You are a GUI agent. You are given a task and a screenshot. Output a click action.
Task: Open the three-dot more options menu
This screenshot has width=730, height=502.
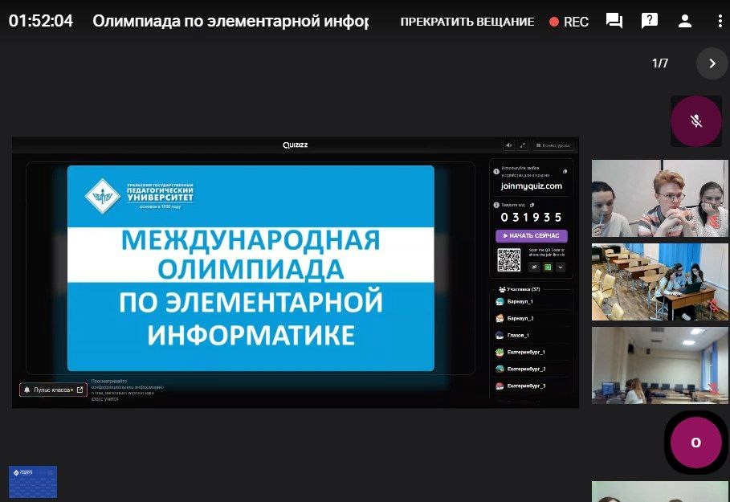click(720, 22)
